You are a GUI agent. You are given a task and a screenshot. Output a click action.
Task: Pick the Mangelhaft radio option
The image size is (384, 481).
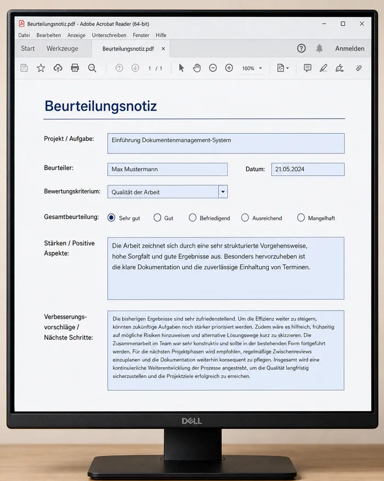[x=301, y=218]
